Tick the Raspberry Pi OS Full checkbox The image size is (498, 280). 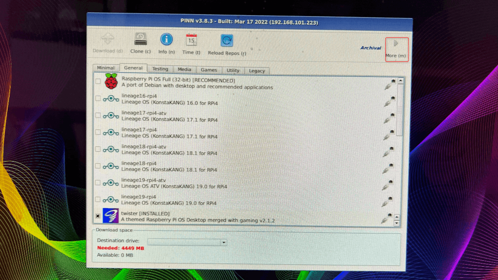[98, 82]
